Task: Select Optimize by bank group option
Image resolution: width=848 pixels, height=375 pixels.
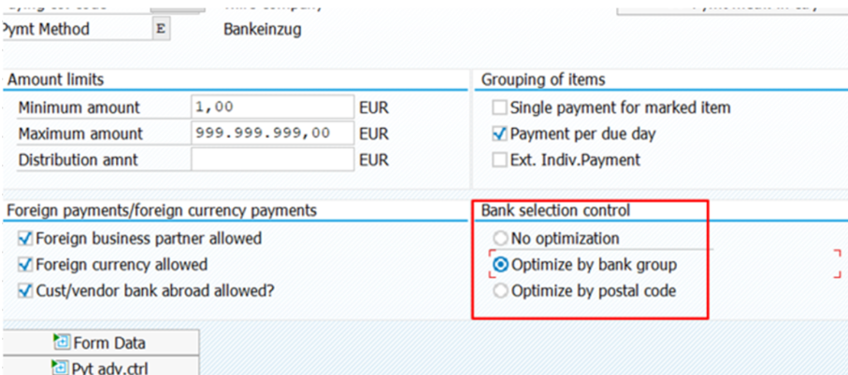Action: coord(501,264)
